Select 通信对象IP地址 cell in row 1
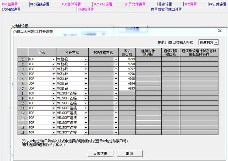228x161 pixels. tap(149, 59)
